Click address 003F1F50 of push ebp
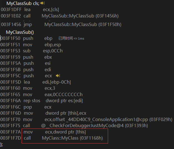Viewport: 174px width, 149px height. [10, 38]
